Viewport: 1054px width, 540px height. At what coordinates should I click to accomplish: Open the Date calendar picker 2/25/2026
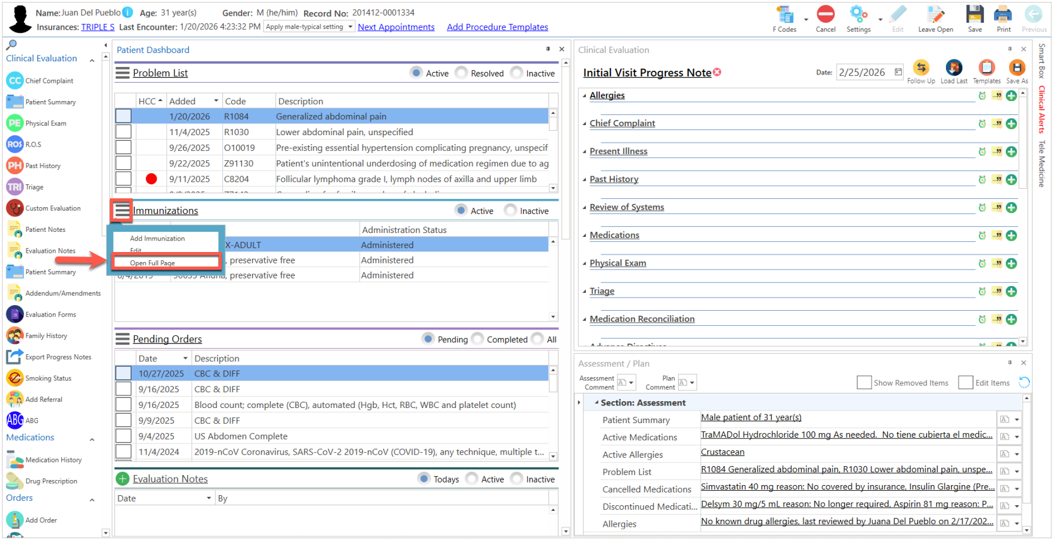coord(898,72)
